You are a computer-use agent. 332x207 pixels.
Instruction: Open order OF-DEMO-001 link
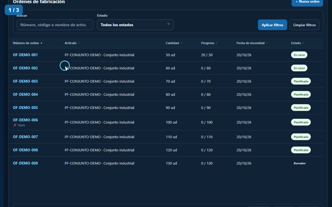click(25, 55)
